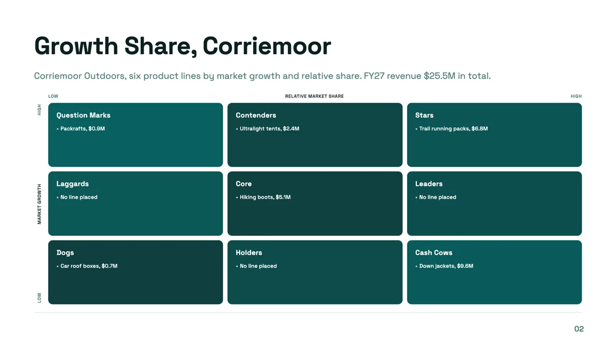Click the subtitle mentioning FY27 revenue $25.5M
This screenshot has width=616, height=346.
(262, 76)
